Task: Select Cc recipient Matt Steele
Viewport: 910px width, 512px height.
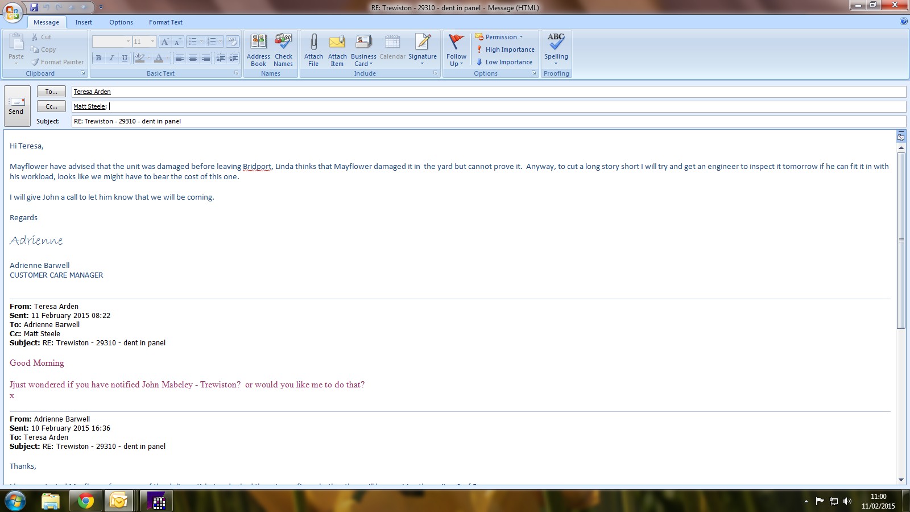Action: pyautogui.click(x=90, y=106)
